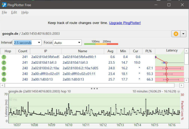
Task: Maximize the PingPlotter window
Action: click(169, 5)
